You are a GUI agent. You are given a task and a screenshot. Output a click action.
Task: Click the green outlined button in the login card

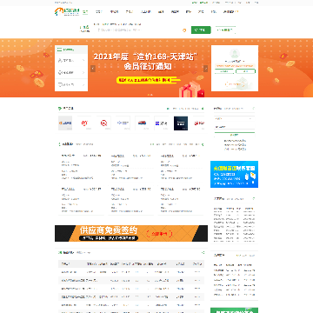click(245, 71)
